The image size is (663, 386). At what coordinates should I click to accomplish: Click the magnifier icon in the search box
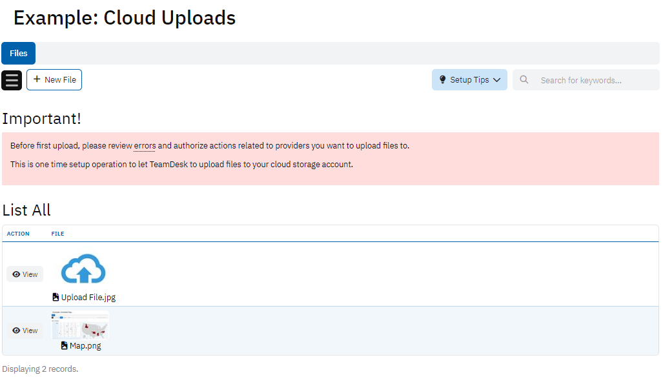point(524,80)
